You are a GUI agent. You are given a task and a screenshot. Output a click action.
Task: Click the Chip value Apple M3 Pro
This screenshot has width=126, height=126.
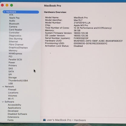[x=81, y=25]
